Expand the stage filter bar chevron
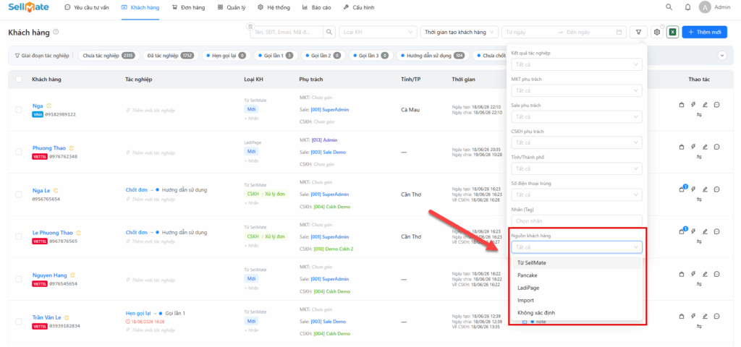This screenshot has width=741, height=347. tap(722, 55)
